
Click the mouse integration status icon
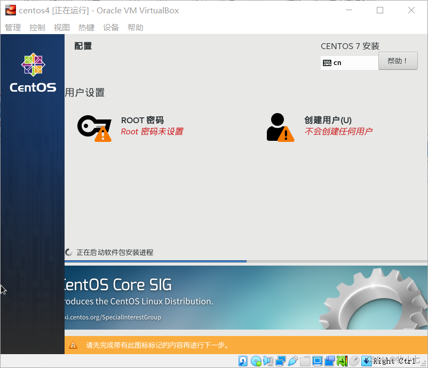pyautogui.click(x=354, y=361)
